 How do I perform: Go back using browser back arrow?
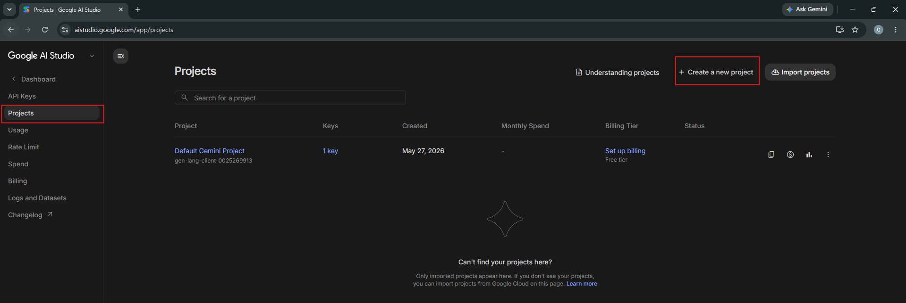coord(11,30)
